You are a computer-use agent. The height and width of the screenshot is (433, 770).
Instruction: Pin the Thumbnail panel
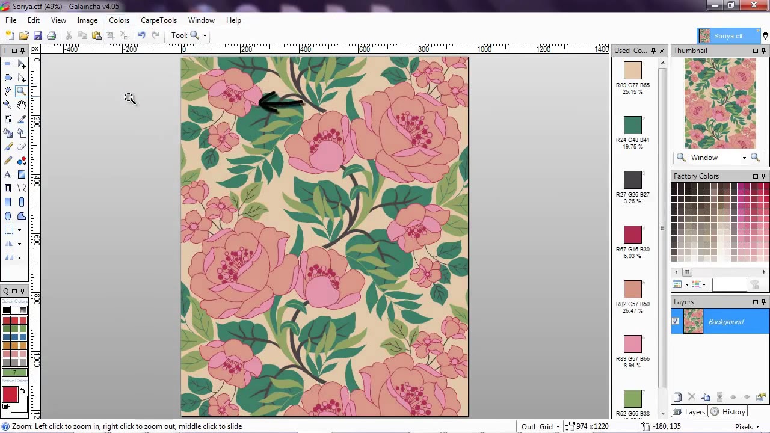pyautogui.click(x=764, y=51)
